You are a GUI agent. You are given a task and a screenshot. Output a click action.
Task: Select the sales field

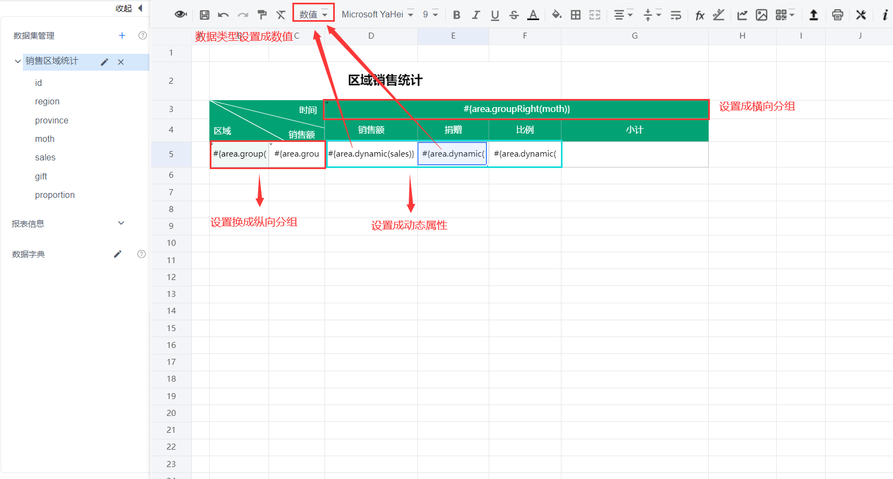point(45,157)
